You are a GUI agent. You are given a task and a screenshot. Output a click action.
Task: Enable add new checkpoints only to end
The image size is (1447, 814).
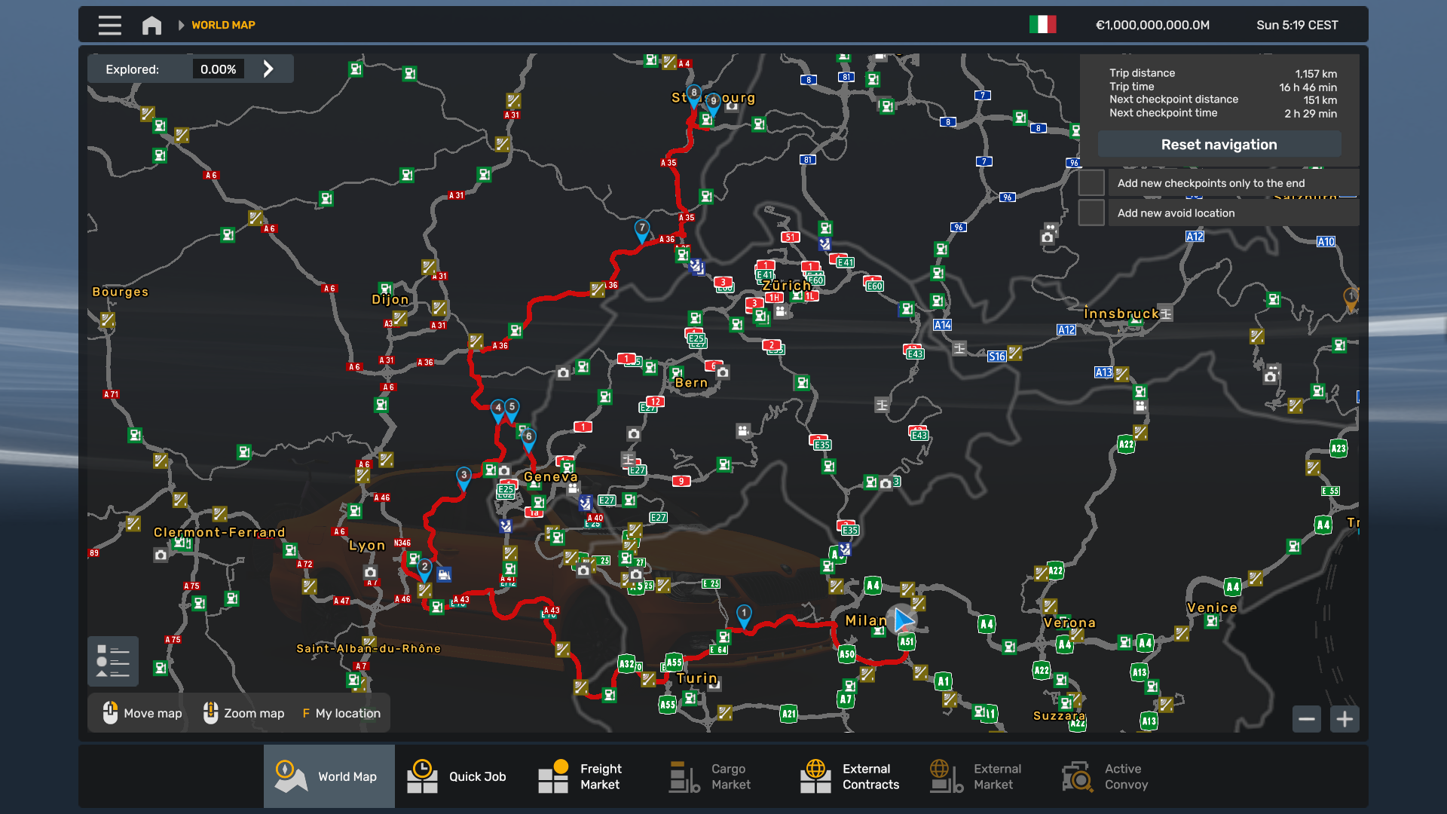point(1091,183)
